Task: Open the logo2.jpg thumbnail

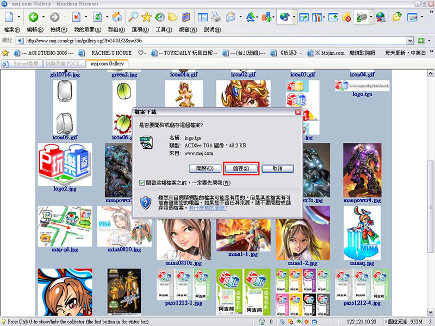Action: pyautogui.click(x=65, y=166)
